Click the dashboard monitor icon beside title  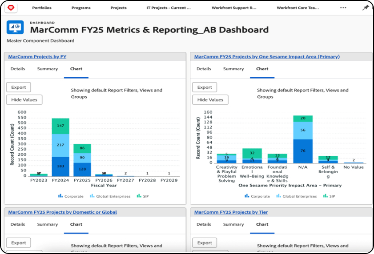[15, 27]
